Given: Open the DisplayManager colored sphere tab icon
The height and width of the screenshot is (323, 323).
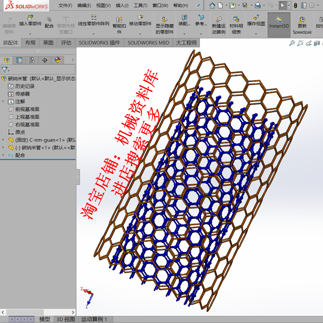Looking at the screenshot, I should coord(58,60).
